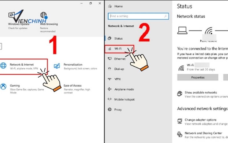228x143 pixels.
Task: Click the search magnifier icon
Action: tap(166, 16)
